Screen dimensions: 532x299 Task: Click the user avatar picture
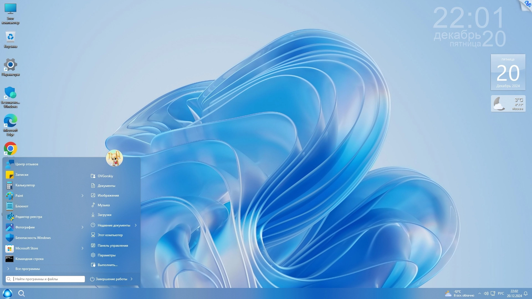(114, 158)
